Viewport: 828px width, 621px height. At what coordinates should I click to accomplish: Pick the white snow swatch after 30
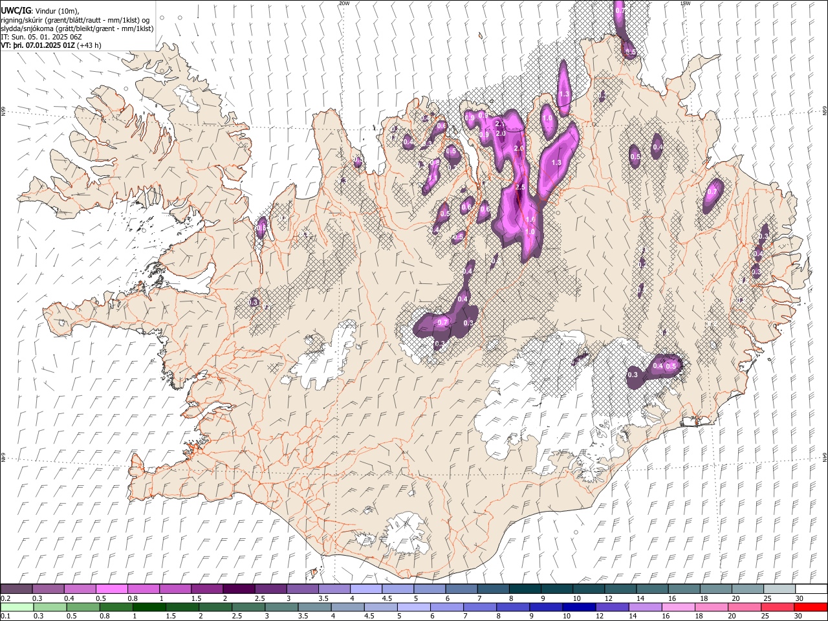(x=811, y=589)
